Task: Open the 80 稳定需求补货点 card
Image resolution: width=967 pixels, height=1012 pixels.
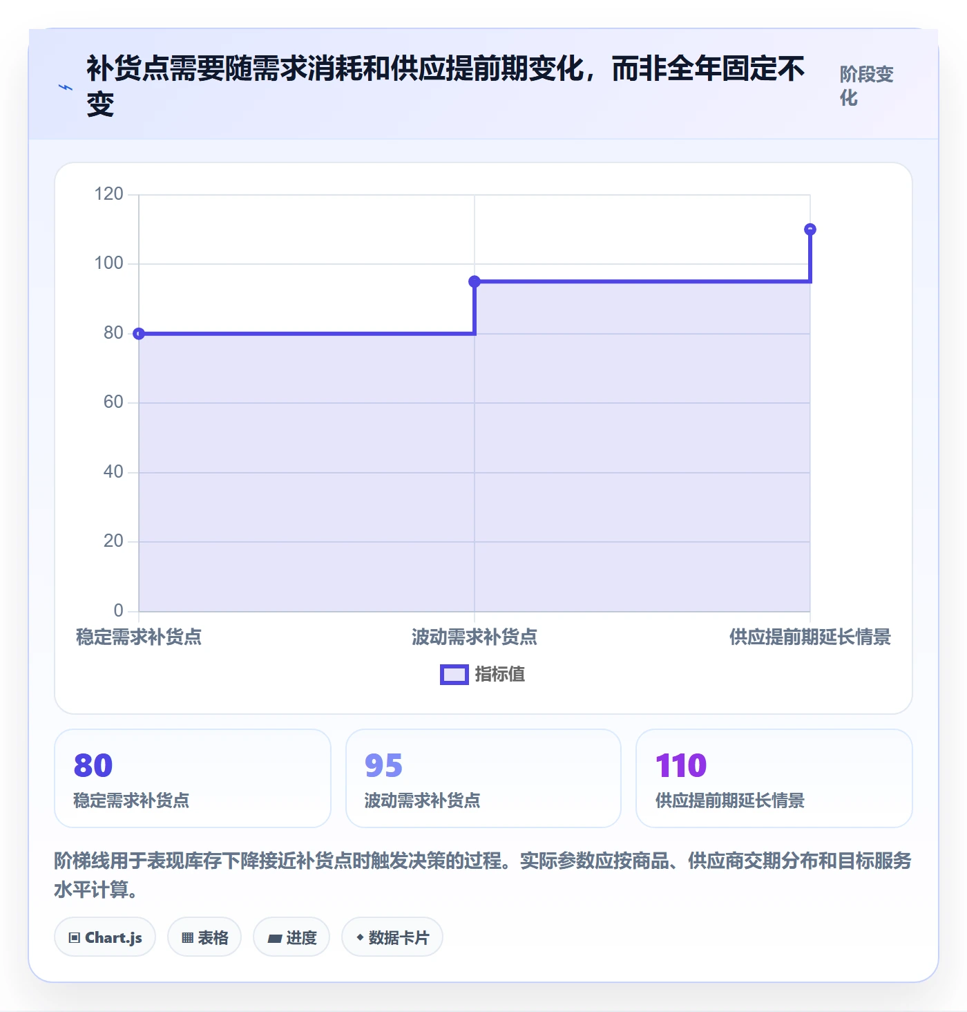Action: click(x=193, y=778)
